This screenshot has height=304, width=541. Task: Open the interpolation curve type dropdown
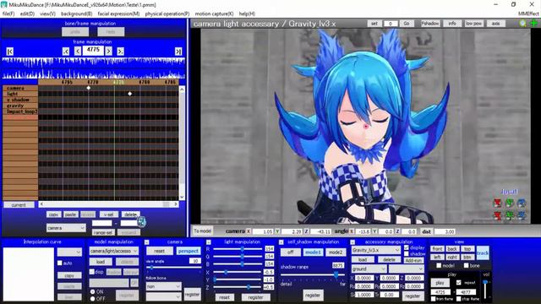[x=69, y=252]
